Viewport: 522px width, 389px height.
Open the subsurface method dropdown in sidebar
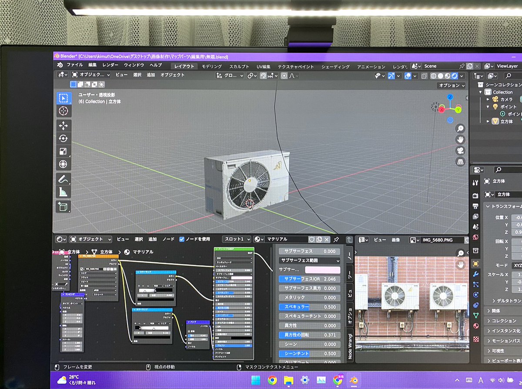pyautogui.click(x=309, y=261)
